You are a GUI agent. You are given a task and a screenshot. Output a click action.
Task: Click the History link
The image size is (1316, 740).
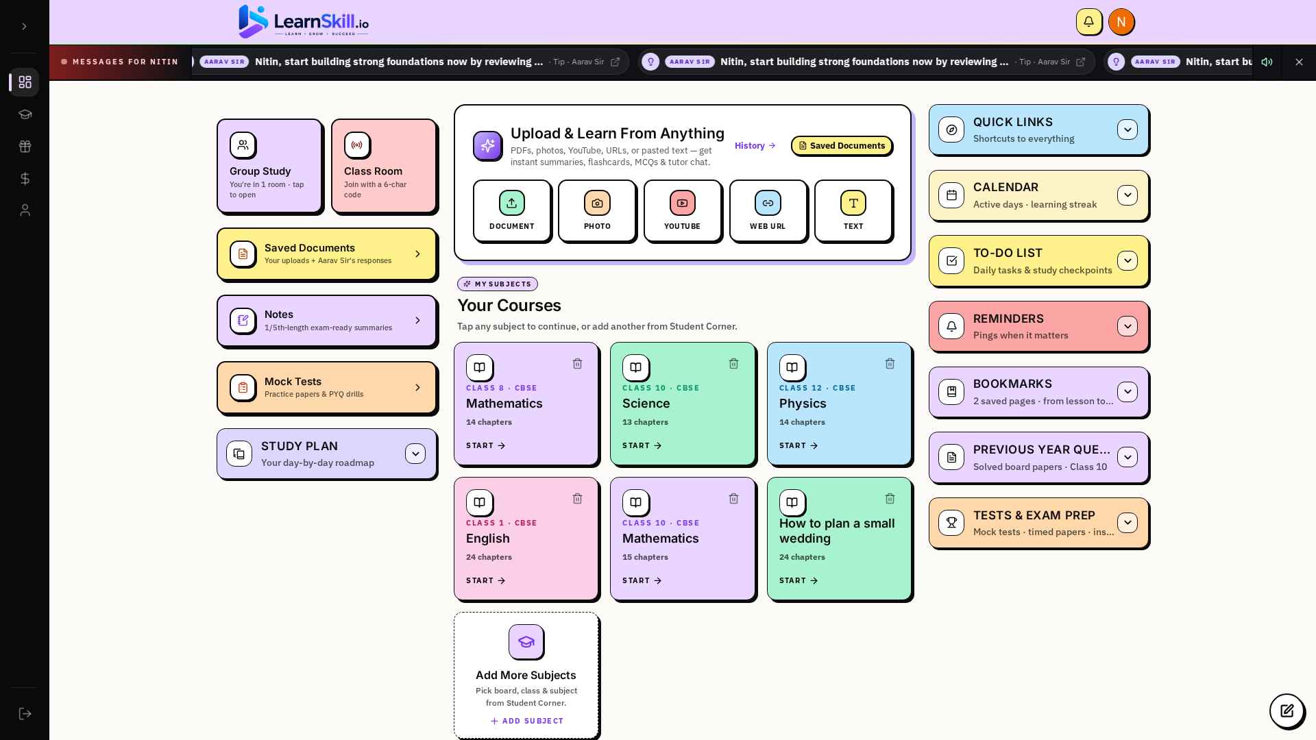[755, 146]
